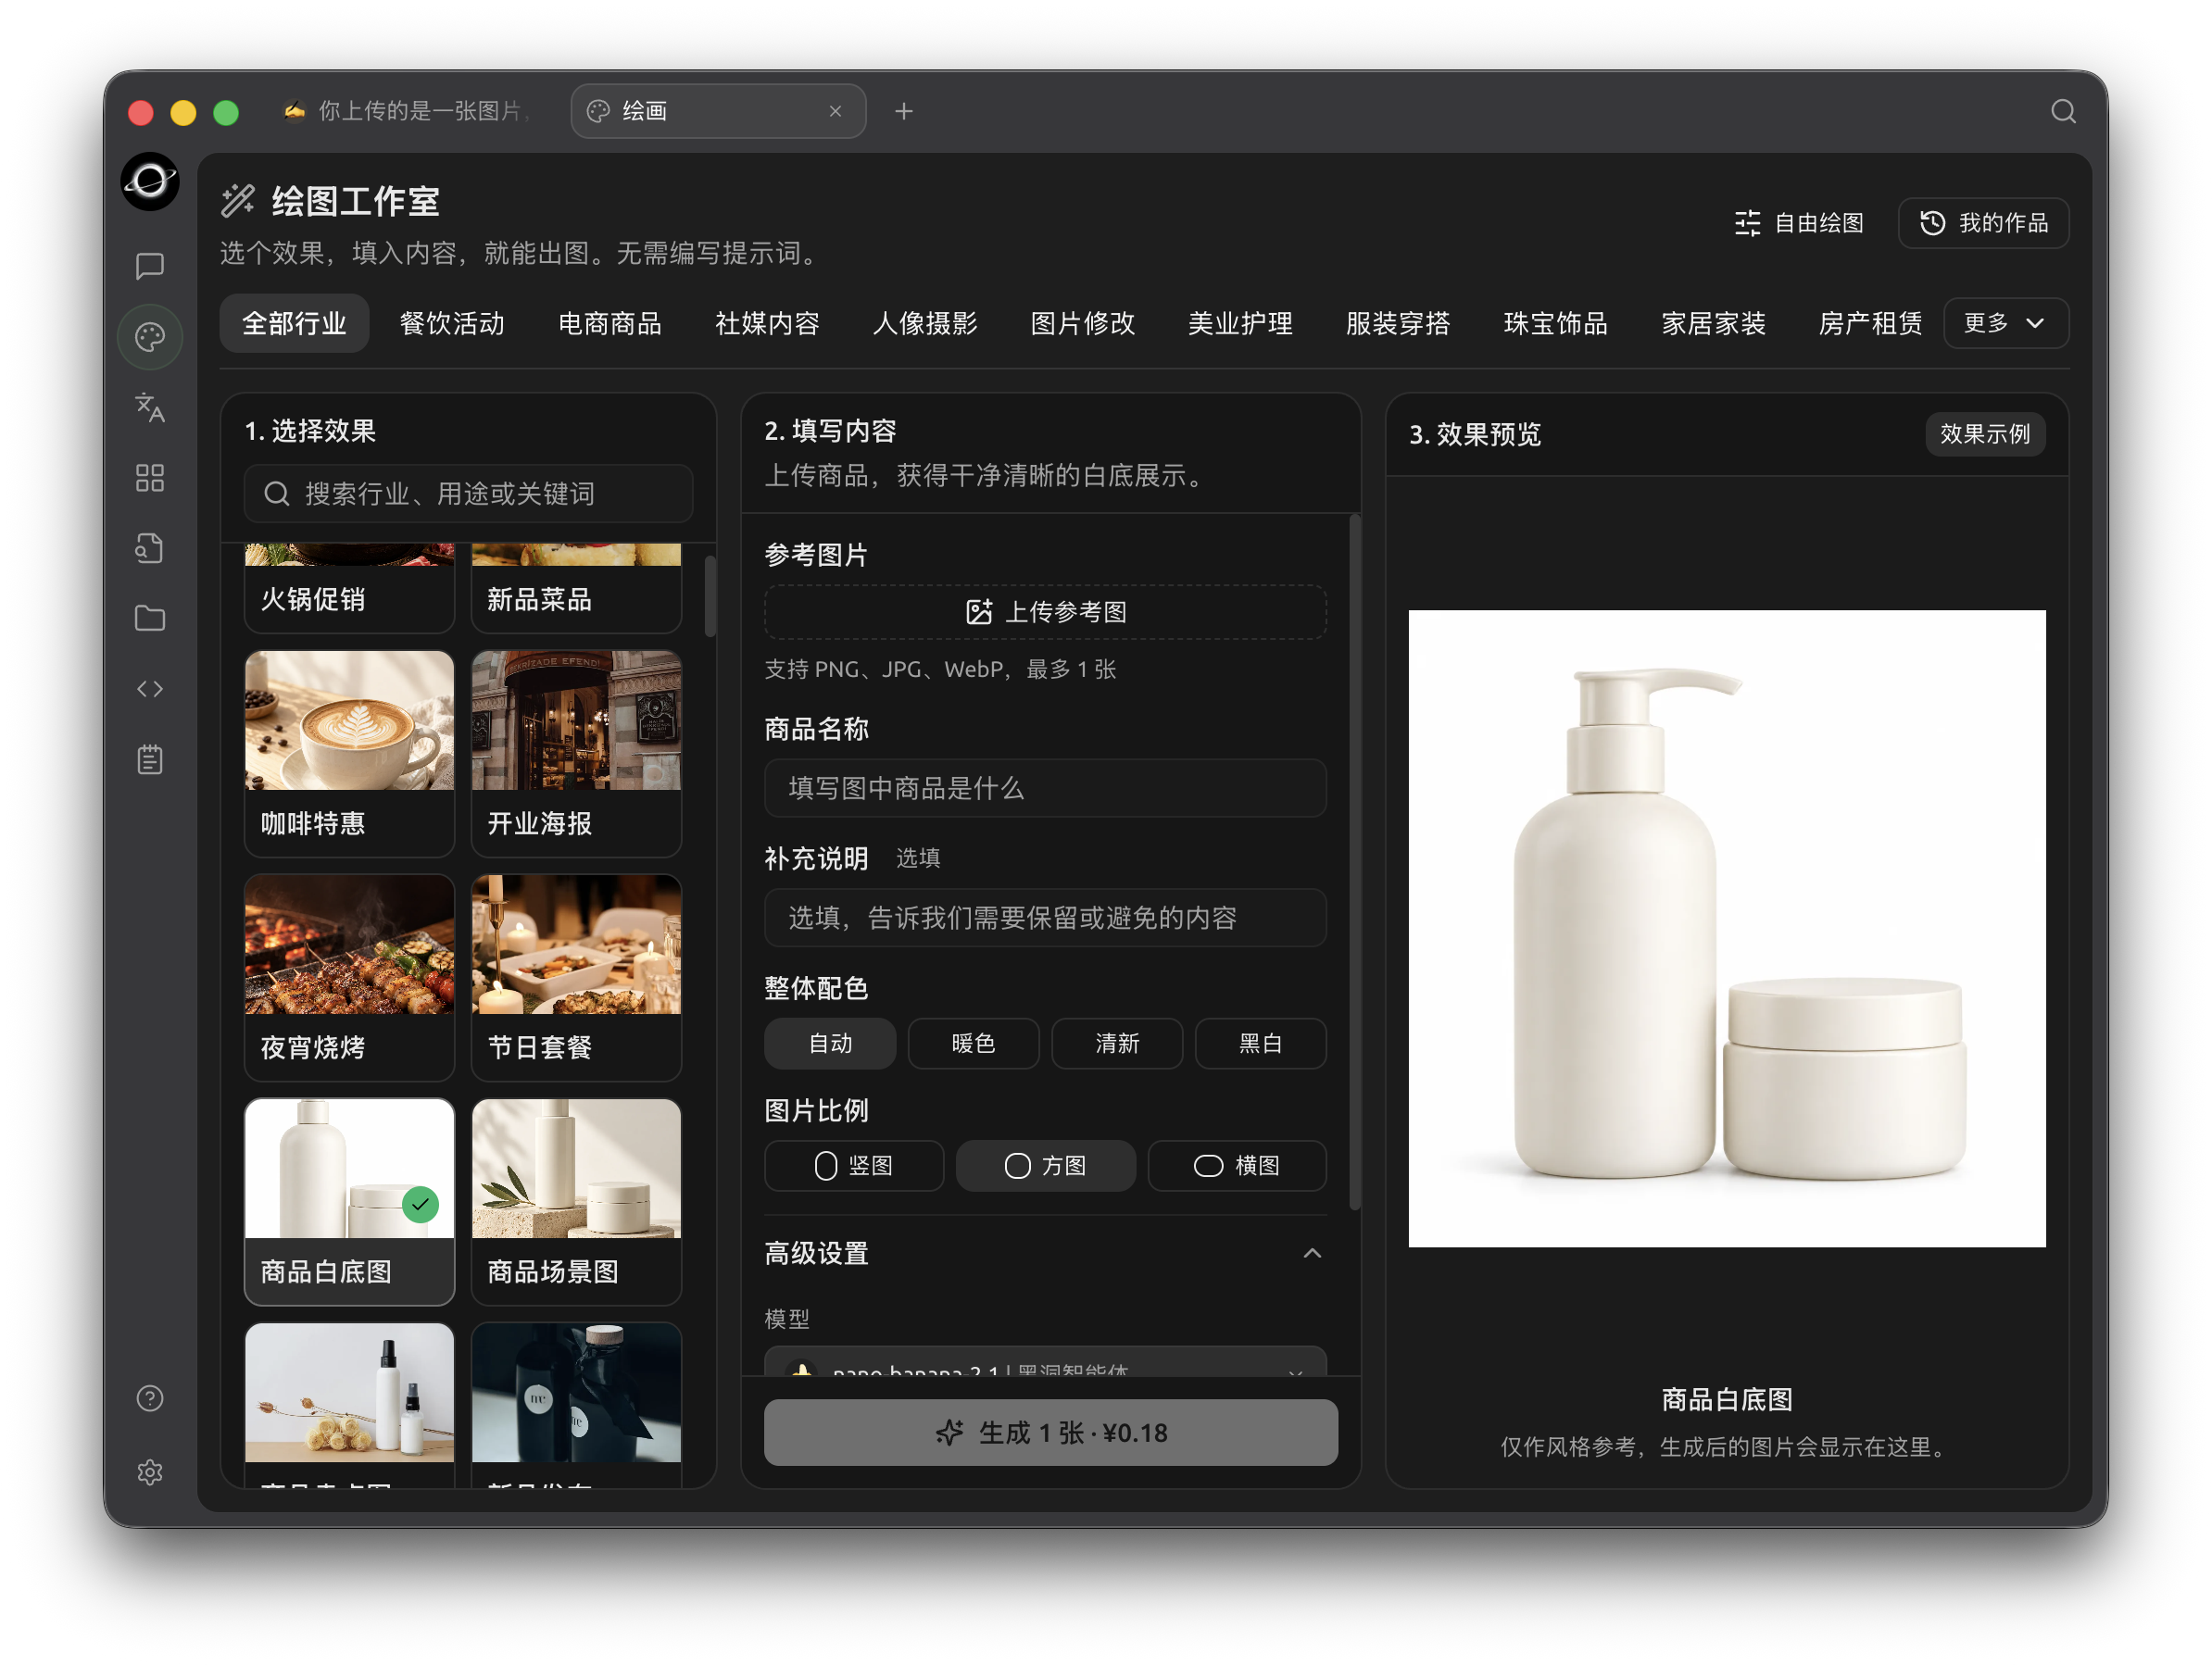The height and width of the screenshot is (1665, 2212).
Task: Select the 夜宵烧烤 effect thumbnail
Action: pos(350,978)
